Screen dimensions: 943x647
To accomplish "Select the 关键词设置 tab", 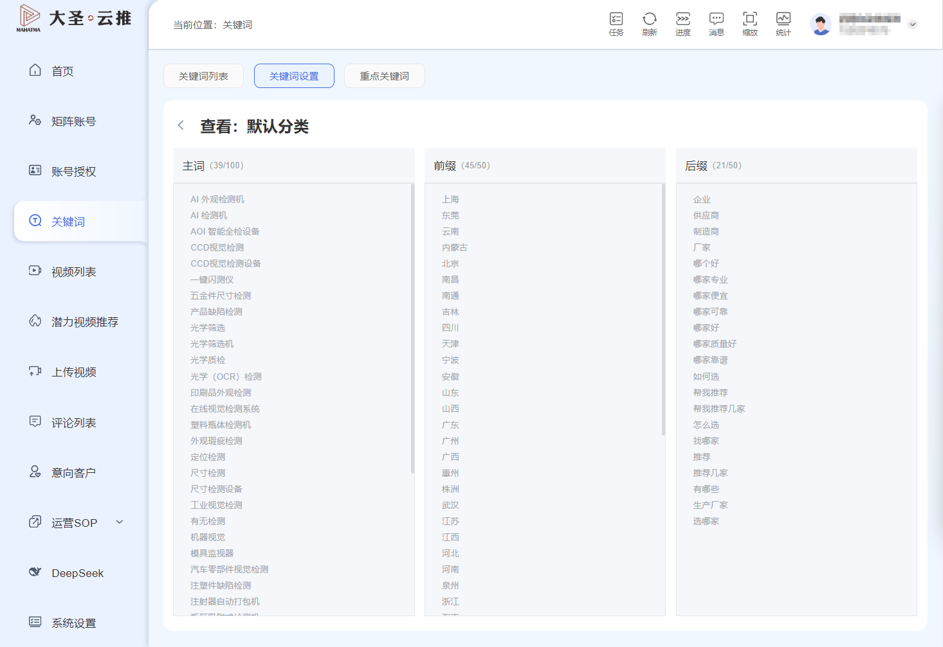I will (x=294, y=76).
